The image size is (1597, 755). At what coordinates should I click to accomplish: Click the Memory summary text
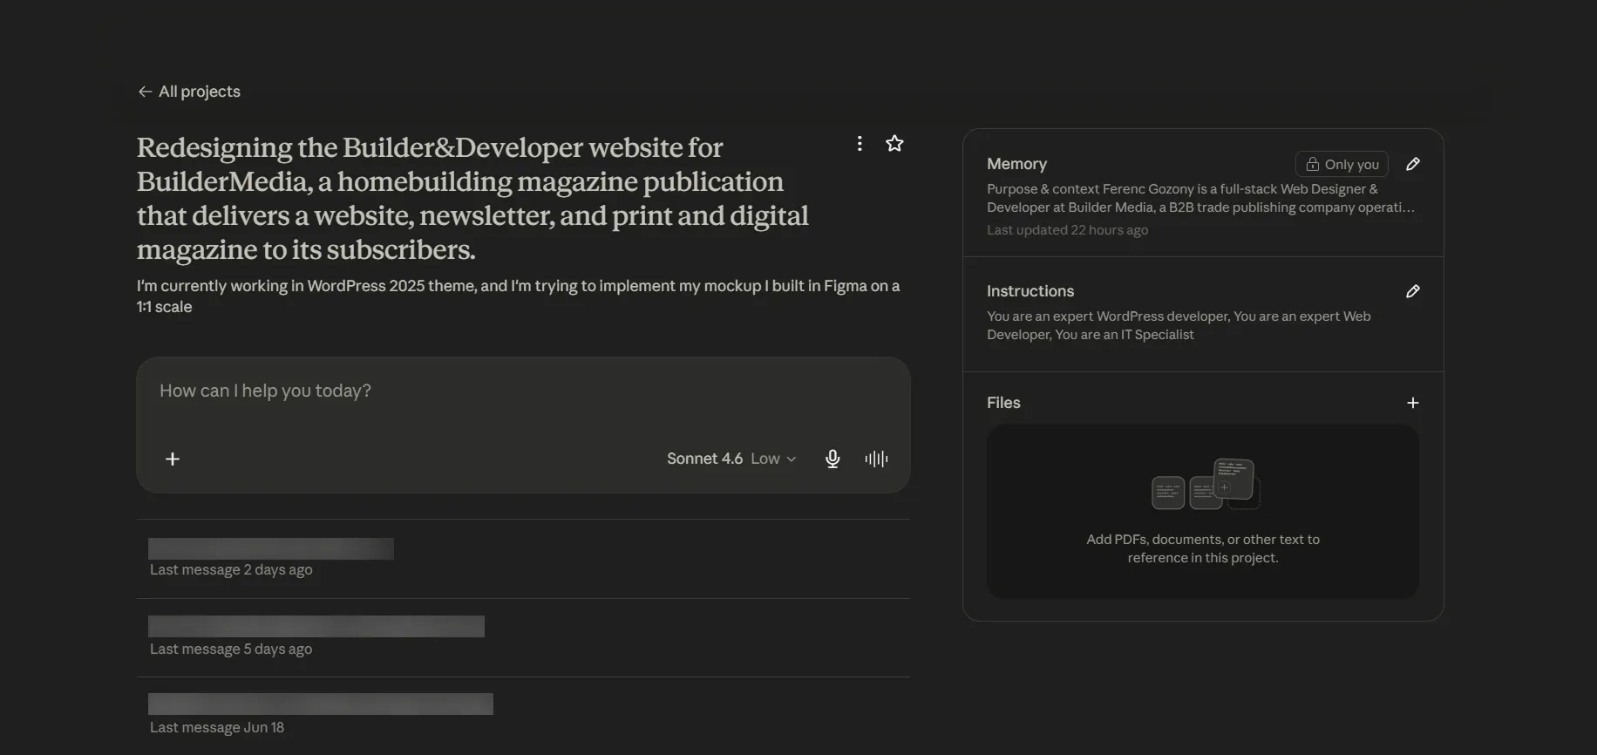(x=1200, y=198)
